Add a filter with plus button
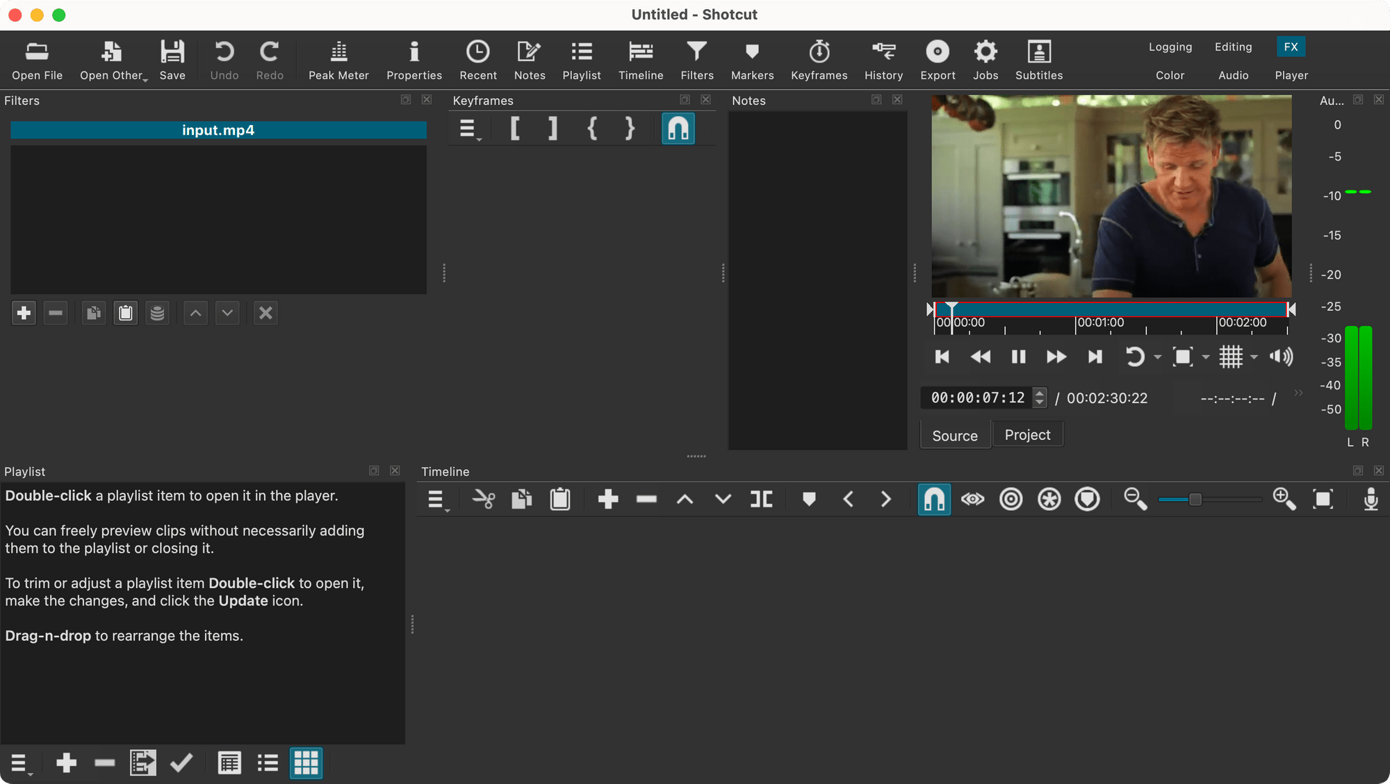The width and height of the screenshot is (1390, 784). (24, 313)
